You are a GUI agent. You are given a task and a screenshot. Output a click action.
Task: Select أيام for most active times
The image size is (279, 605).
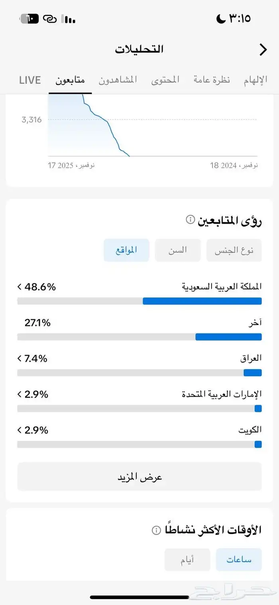187,559
